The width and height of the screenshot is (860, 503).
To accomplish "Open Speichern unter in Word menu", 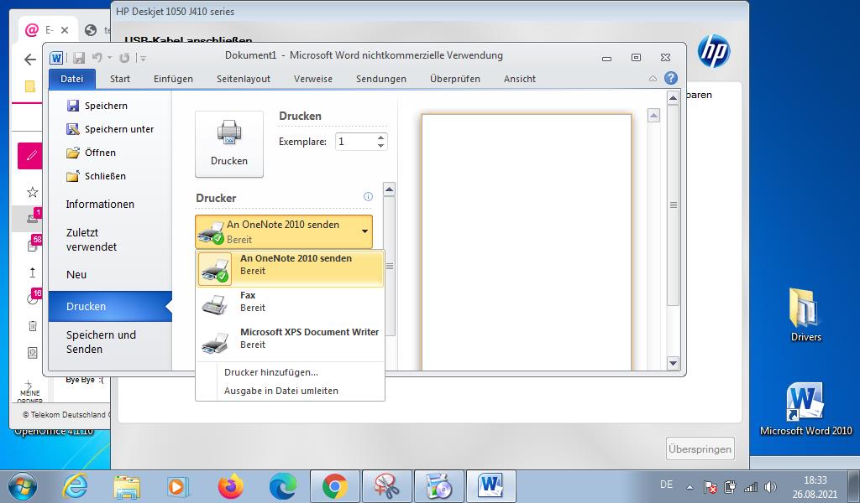I will pos(110,129).
